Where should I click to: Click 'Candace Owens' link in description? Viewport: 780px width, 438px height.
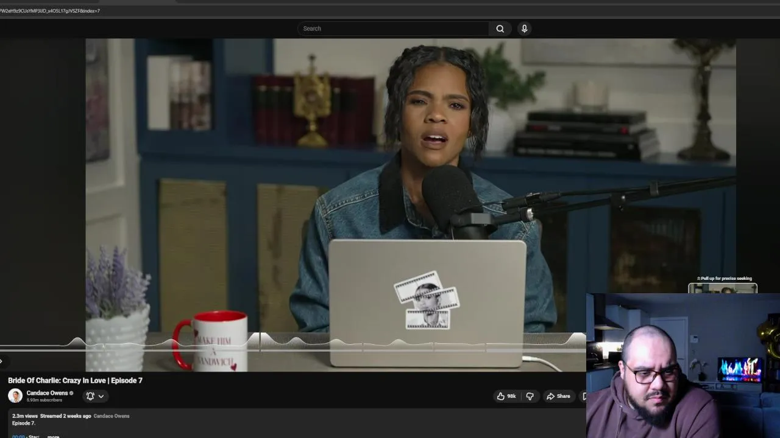click(112, 416)
